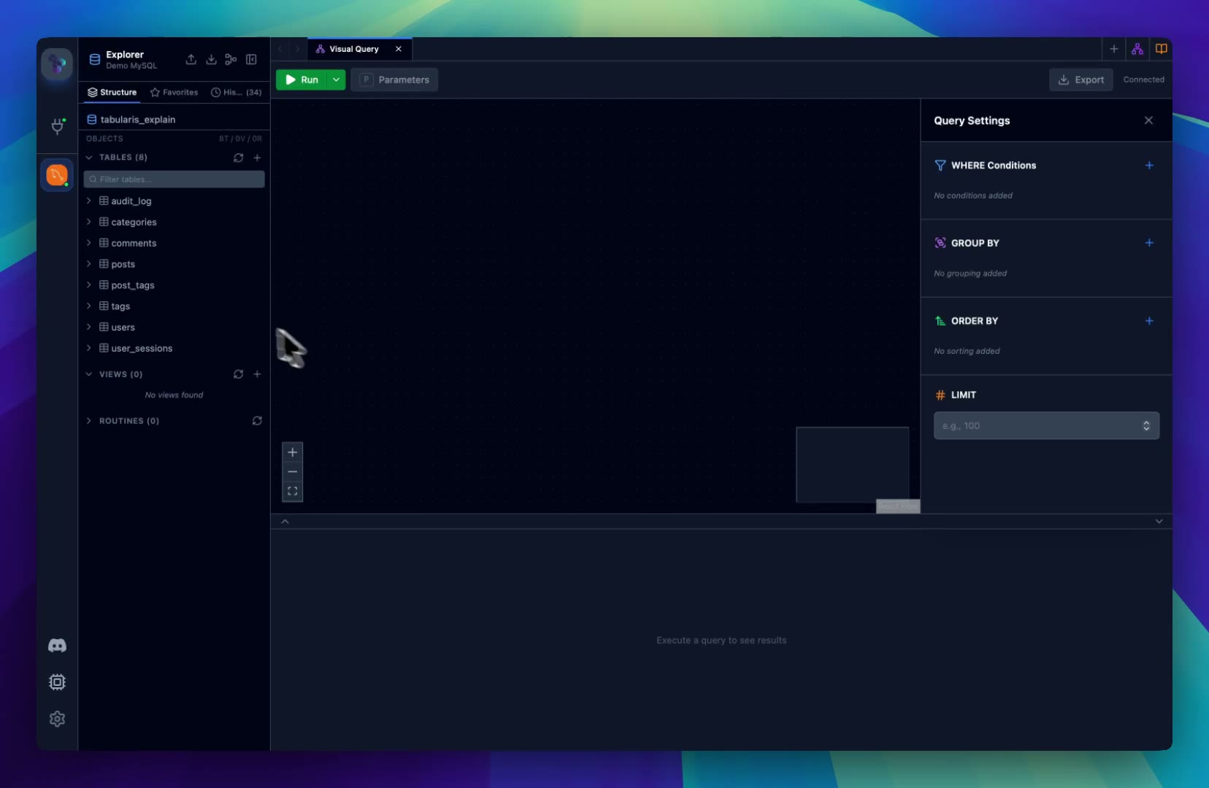This screenshot has width=1209, height=788.
Task: Expand the ROUTINES section
Action: coord(89,421)
